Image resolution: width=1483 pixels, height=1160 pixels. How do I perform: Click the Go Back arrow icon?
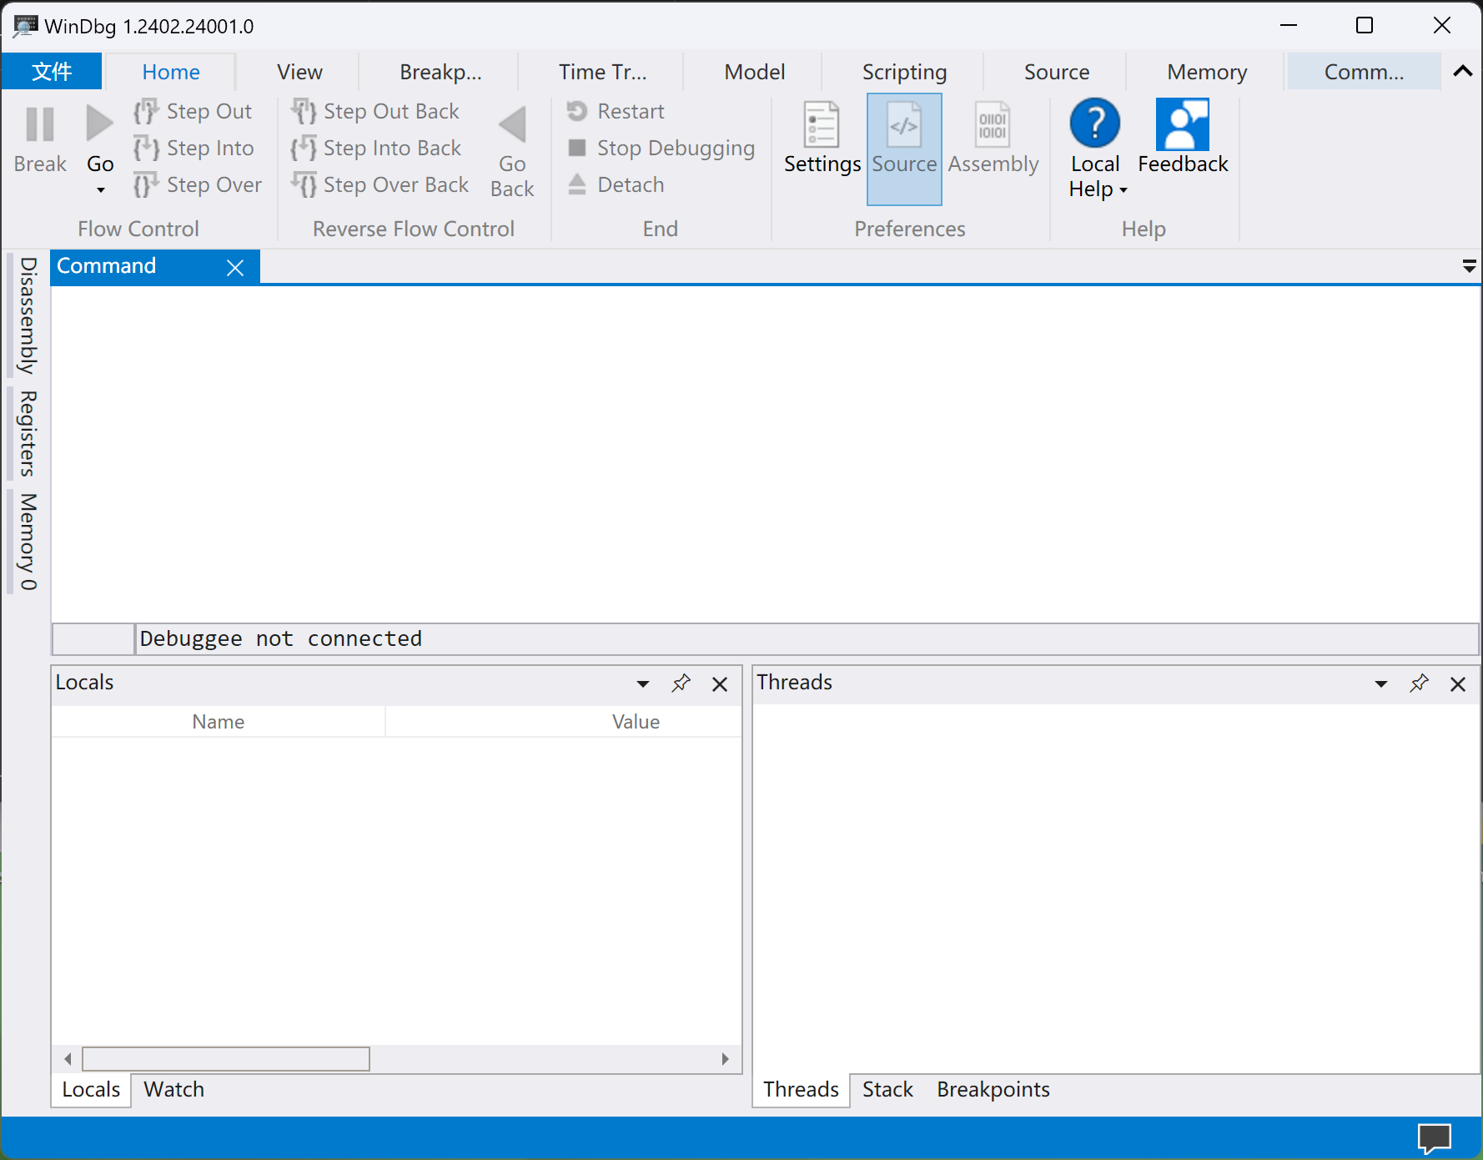512,125
